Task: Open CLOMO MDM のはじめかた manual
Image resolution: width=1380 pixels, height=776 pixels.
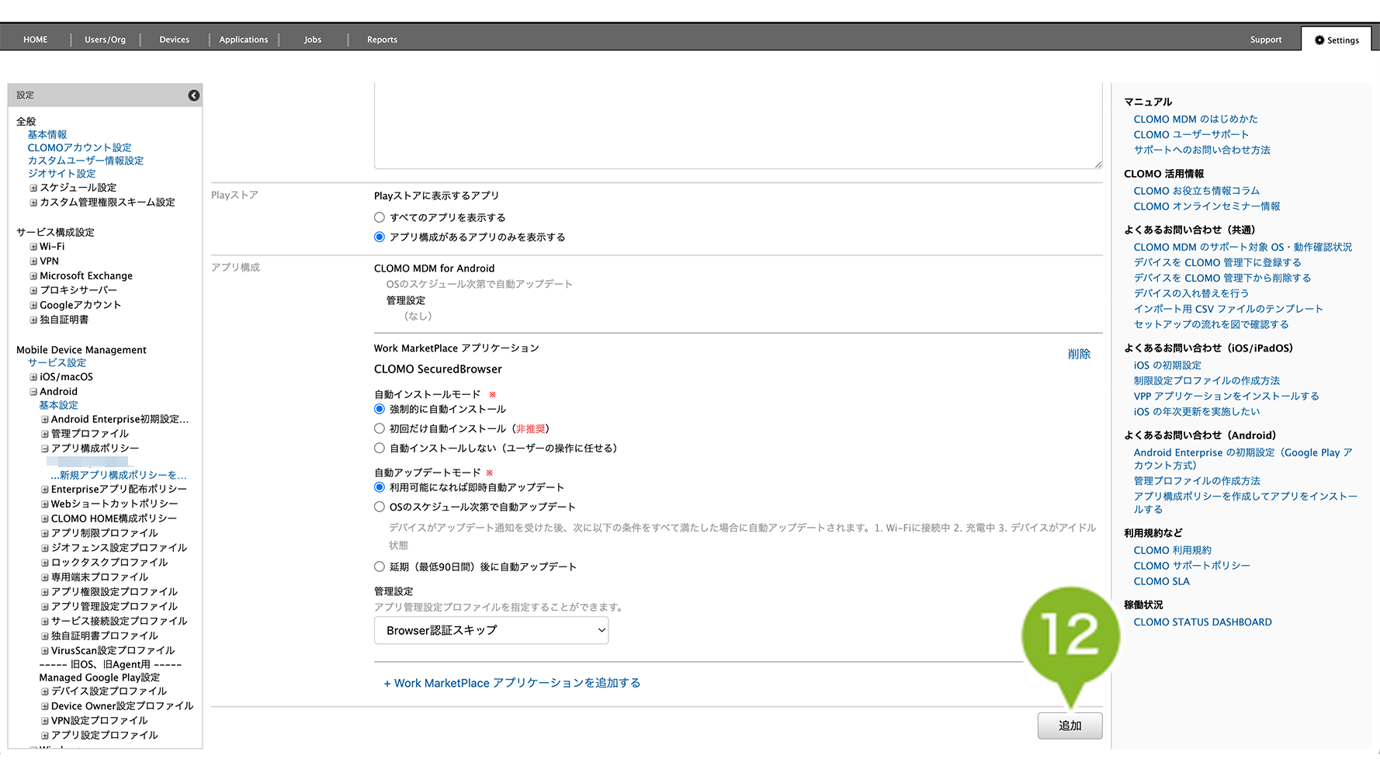Action: (x=1195, y=119)
